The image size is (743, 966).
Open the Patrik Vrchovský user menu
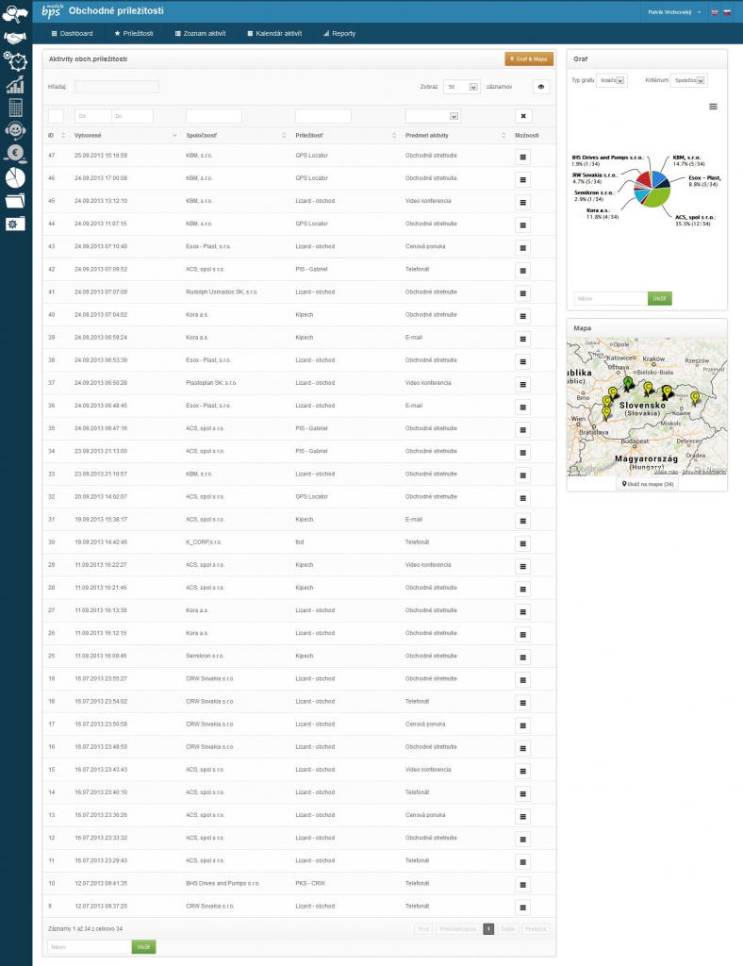pyautogui.click(x=674, y=12)
